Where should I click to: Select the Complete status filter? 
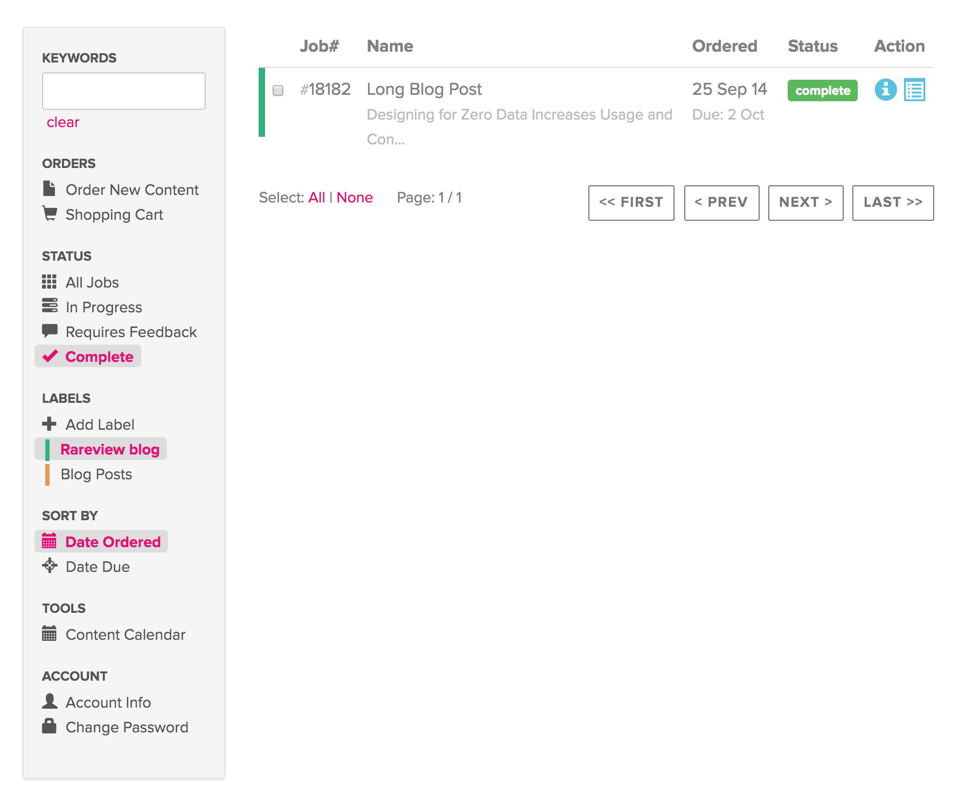pos(99,356)
